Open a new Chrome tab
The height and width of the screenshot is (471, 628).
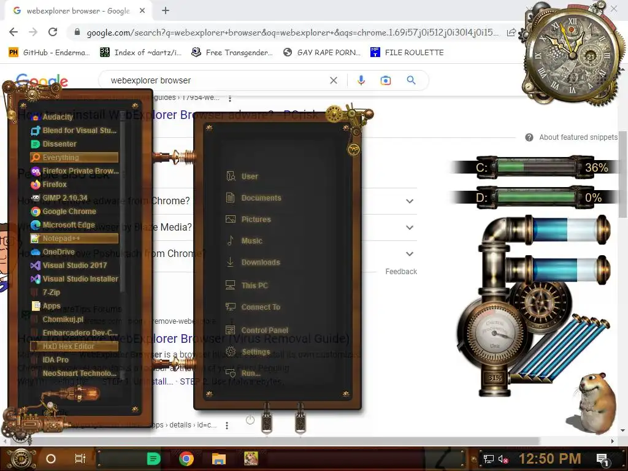[166, 11]
